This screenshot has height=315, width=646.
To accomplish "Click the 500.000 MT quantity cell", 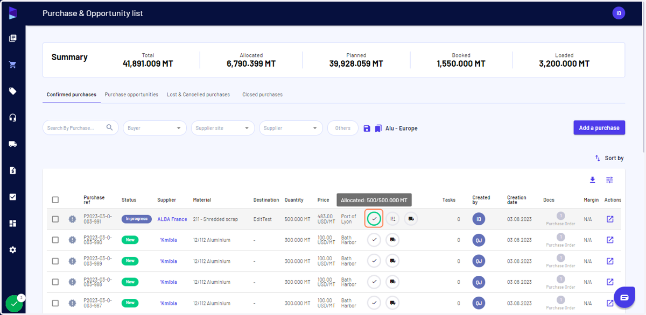I will pos(298,219).
